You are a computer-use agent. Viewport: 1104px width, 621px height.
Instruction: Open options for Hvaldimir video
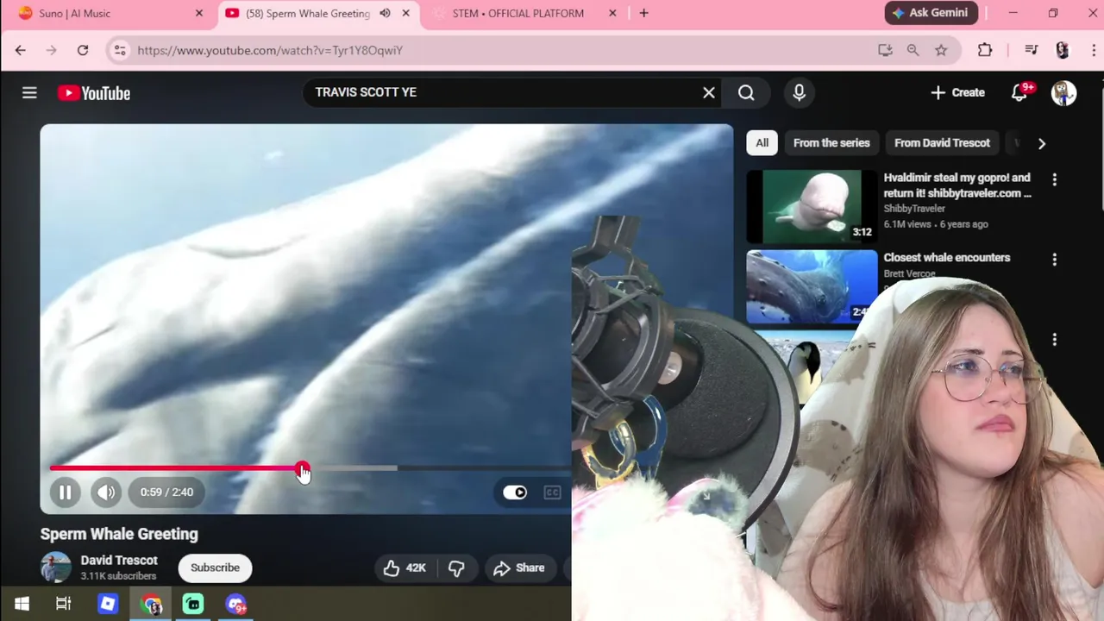pos(1054,179)
